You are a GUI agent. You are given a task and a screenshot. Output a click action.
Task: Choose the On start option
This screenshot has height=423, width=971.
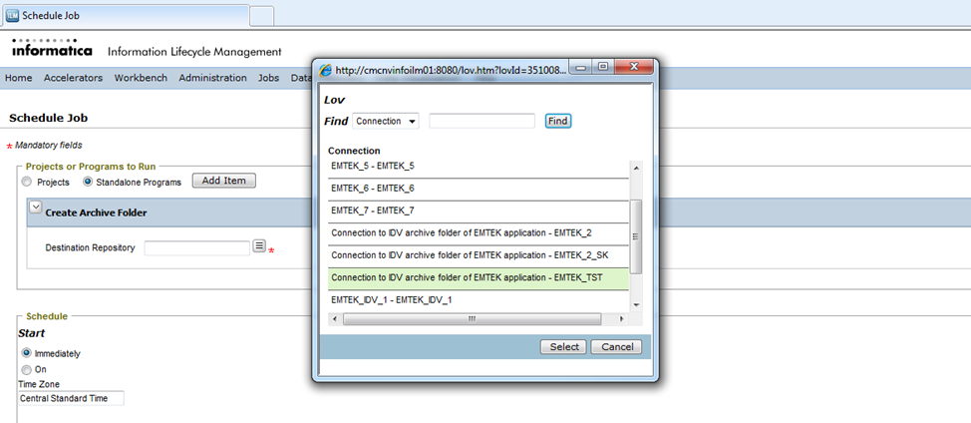(27, 369)
